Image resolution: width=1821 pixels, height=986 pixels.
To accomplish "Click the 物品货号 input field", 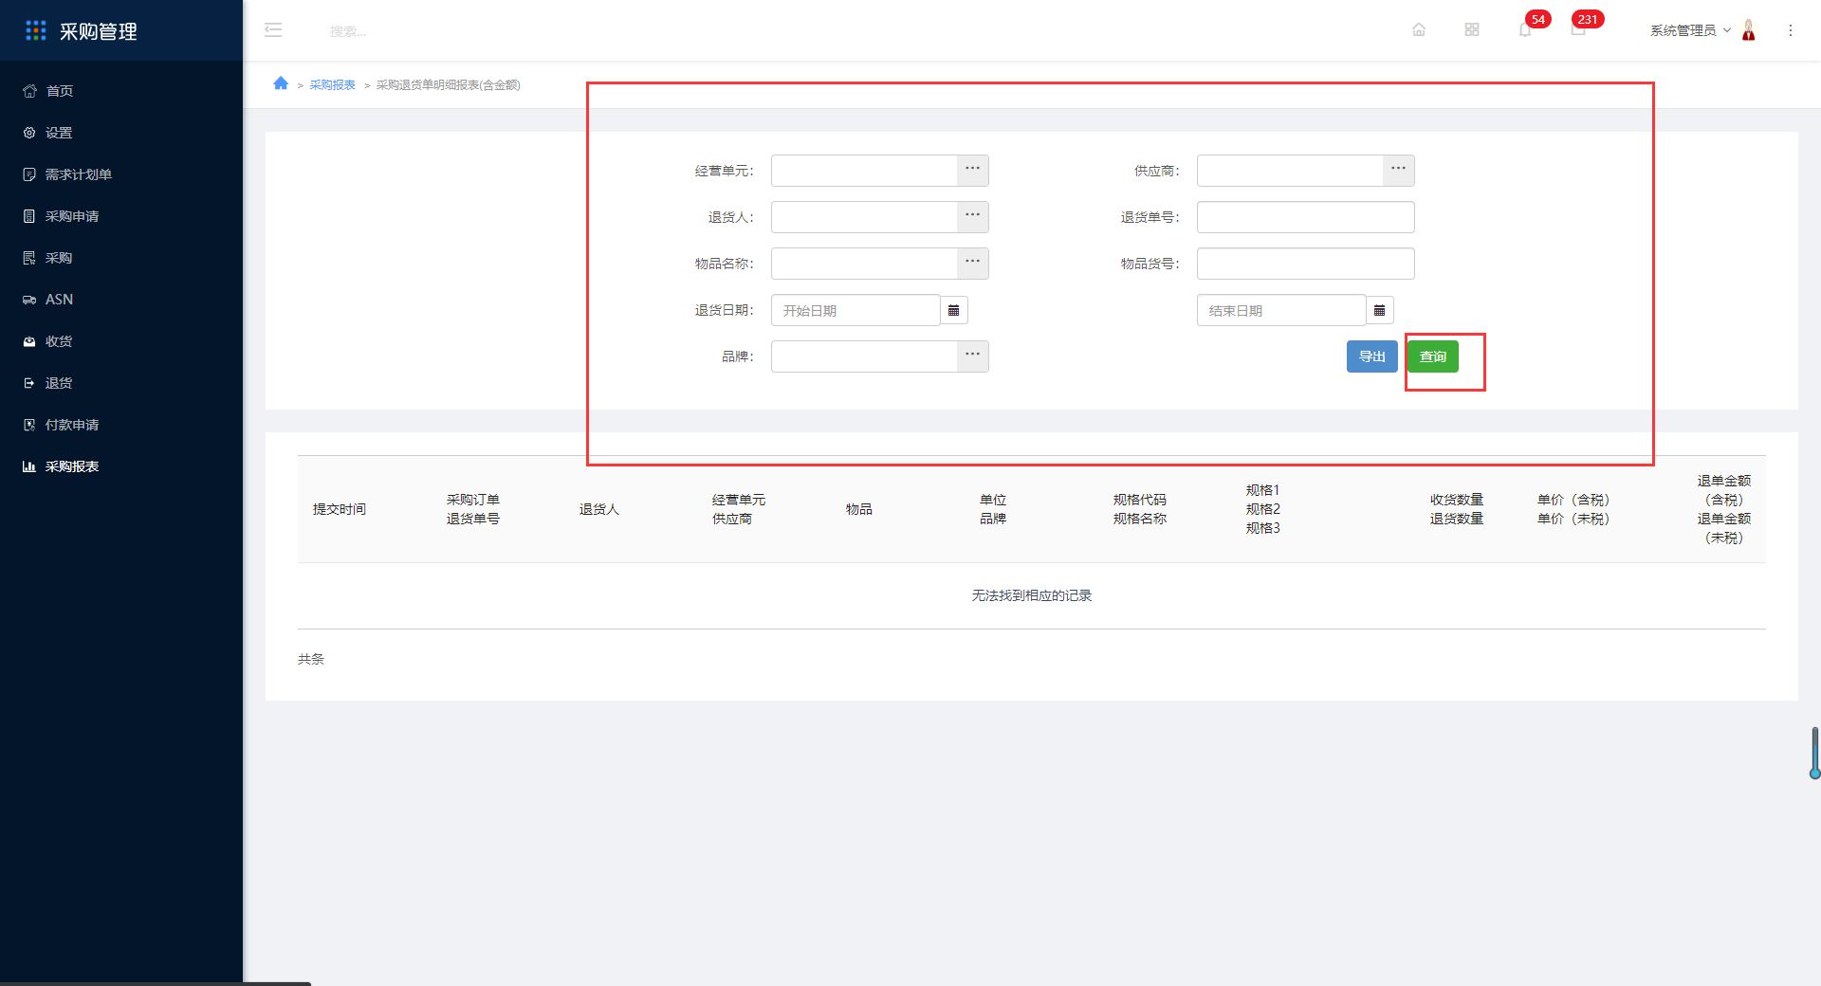I will click(x=1306, y=264).
